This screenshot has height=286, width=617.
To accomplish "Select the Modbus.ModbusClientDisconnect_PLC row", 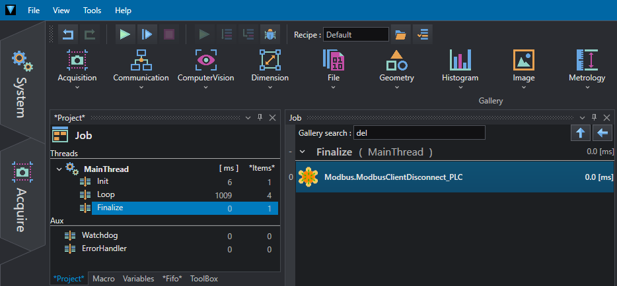I will [x=456, y=177].
